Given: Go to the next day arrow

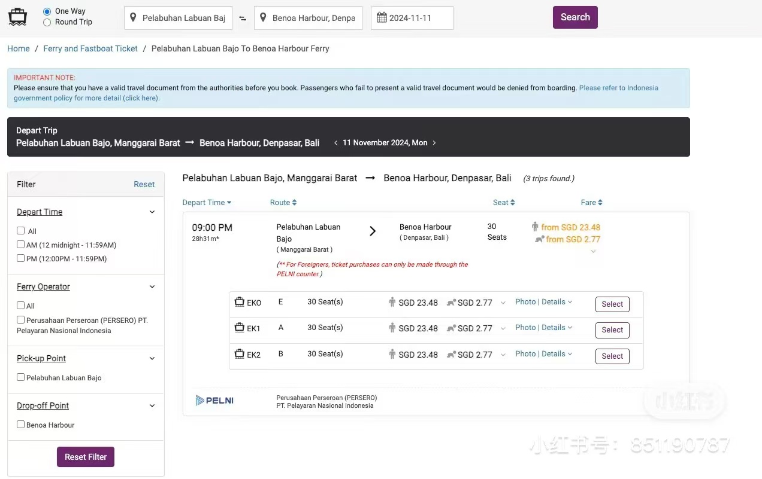Looking at the screenshot, I should pyautogui.click(x=434, y=143).
